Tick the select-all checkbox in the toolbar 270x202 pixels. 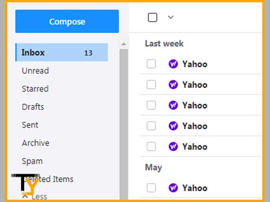point(153,18)
